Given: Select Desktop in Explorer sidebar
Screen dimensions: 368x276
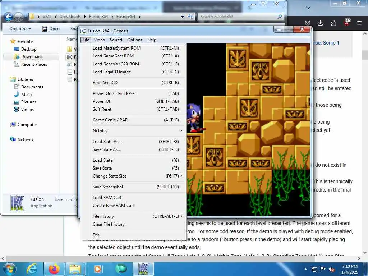Looking at the screenshot, I should tap(26, 49).
